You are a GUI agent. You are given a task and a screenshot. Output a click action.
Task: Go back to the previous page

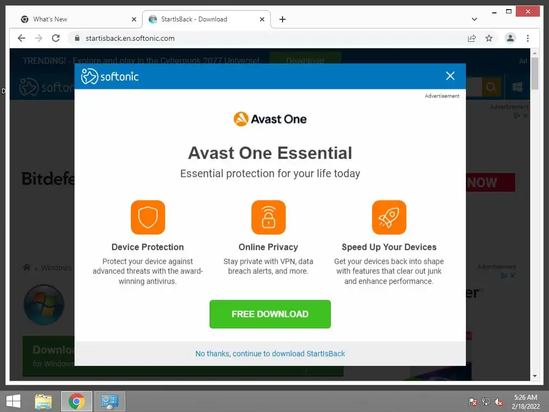(21, 38)
